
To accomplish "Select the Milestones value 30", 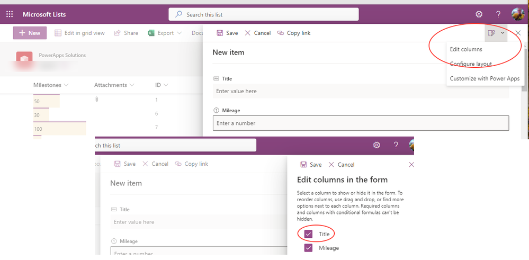I will click(37, 115).
